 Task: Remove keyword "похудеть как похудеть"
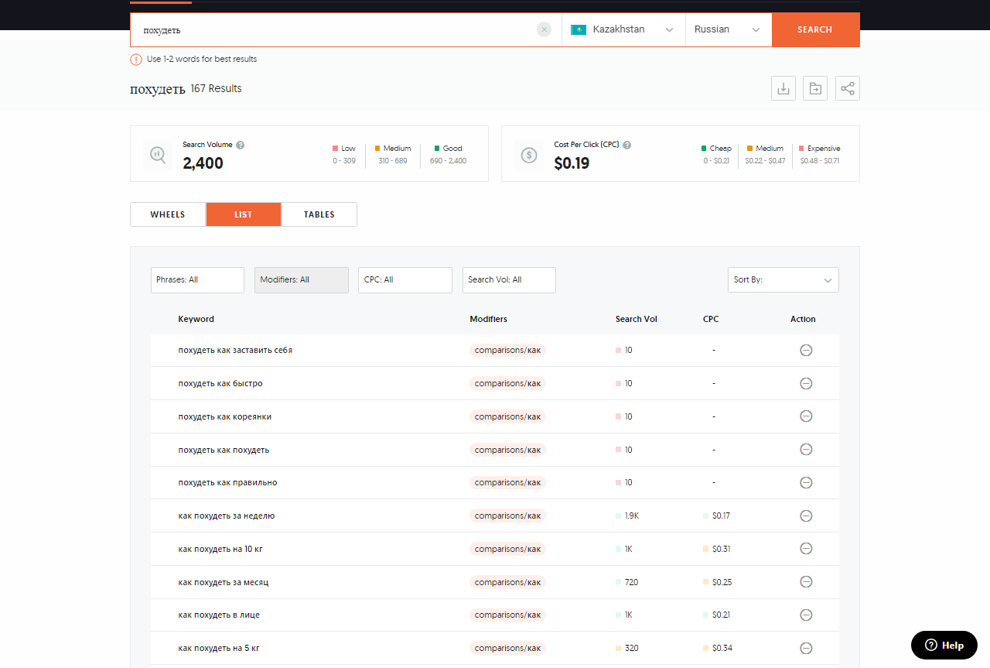coord(806,450)
